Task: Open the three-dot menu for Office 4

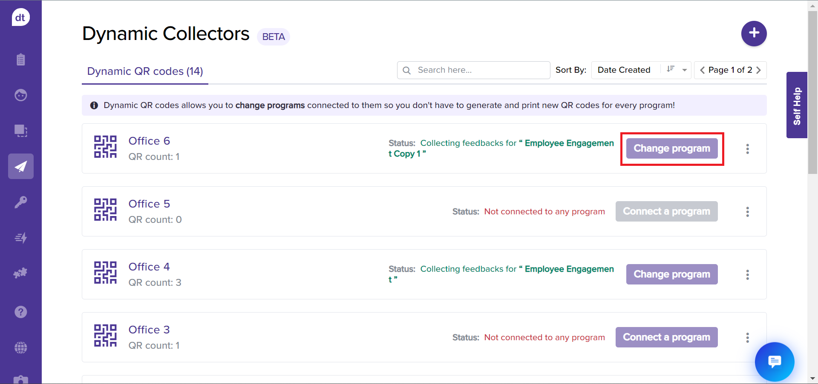Action: point(747,275)
